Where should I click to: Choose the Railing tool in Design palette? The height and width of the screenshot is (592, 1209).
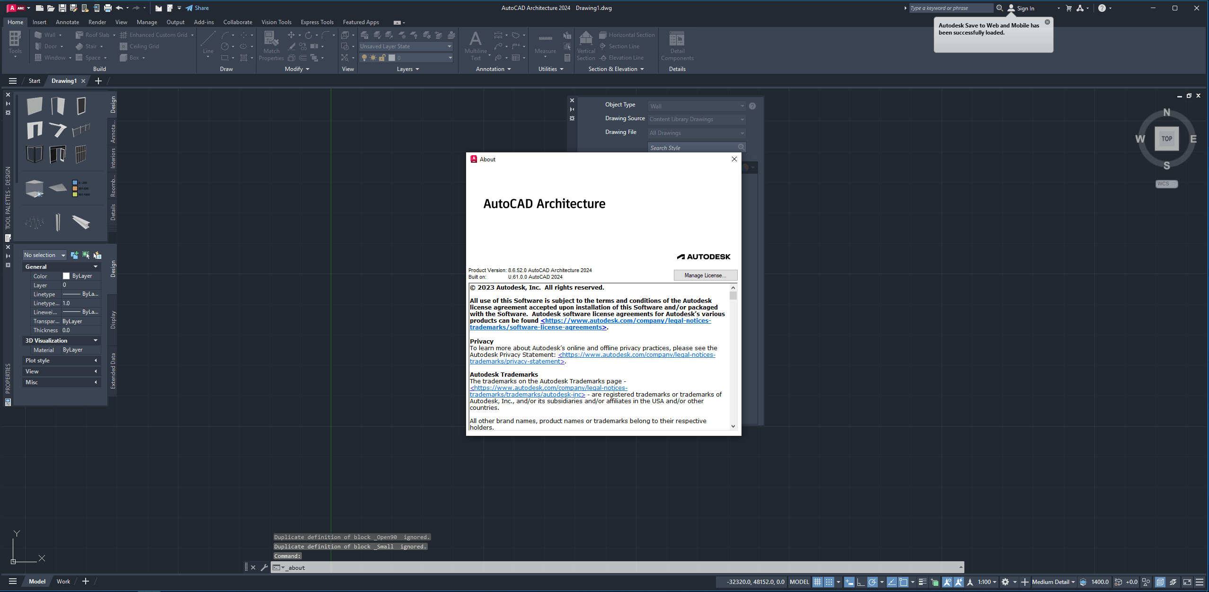81,129
